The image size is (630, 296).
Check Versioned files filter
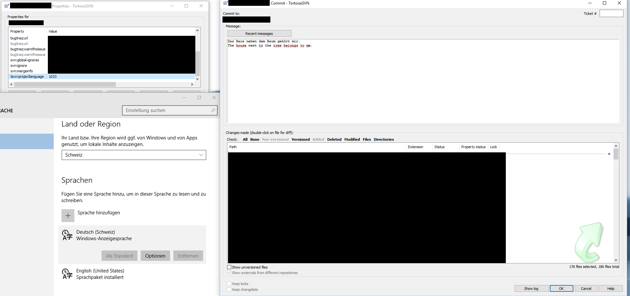pyautogui.click(x=301, y=139)
